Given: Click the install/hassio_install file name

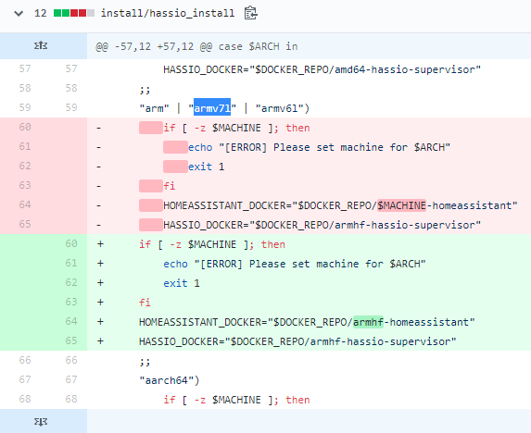Looking at the screenshot, I should pyautogui.click(x=168, y=13).
